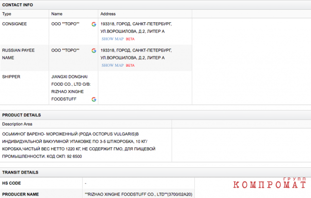Click the HS CODE label
The height and width of the screenshot is (198, 311).
point(12,183)
